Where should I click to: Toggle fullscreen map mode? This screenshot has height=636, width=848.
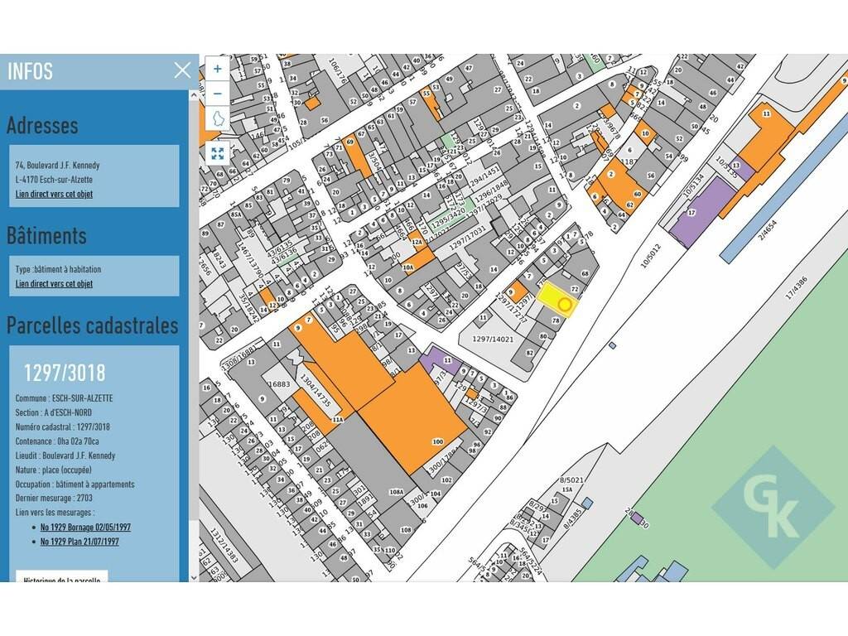pos(217,153)
